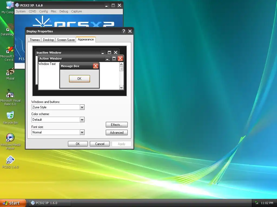This screenshot has width=277, height=207.
Task: Switch to the Screen Saver tab
Action: click(66, 40)
